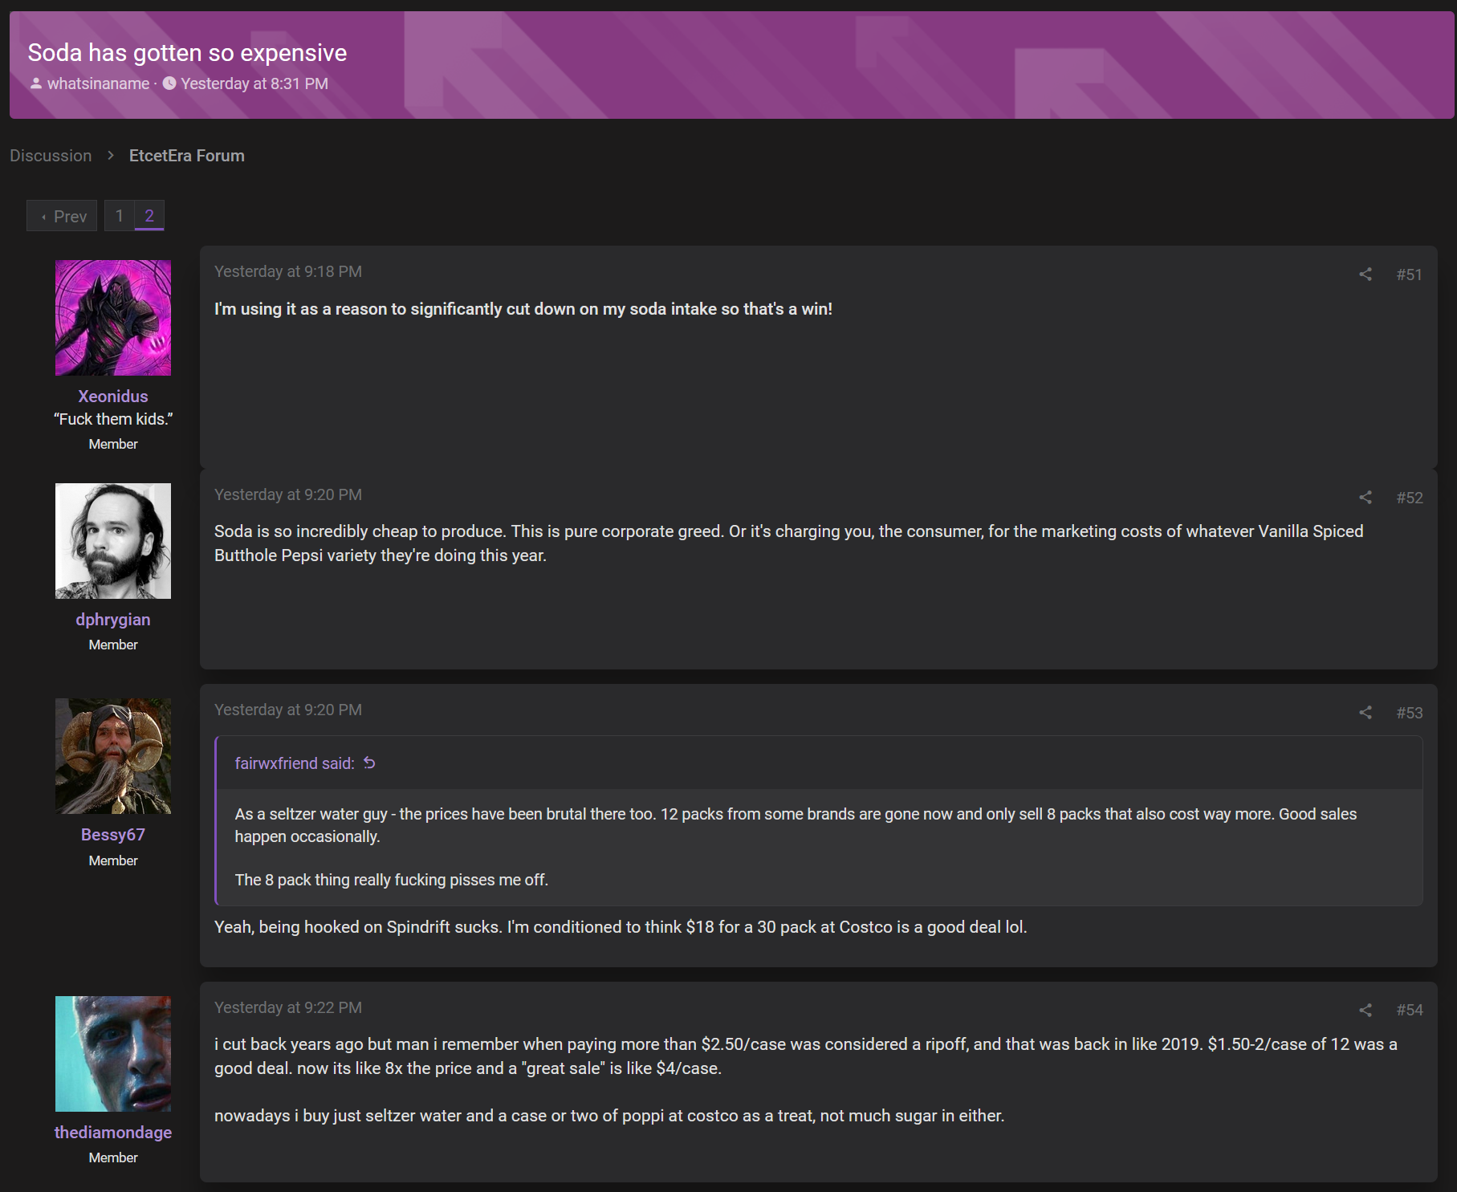
Task: Click Member label under thediamondage
Action: pyautogui.click(x=113, y=1157)
